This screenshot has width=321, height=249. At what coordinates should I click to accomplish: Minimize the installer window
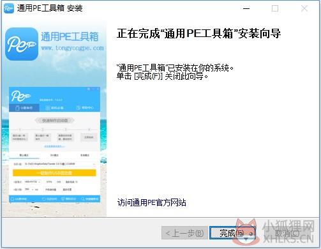pos(246,8)
